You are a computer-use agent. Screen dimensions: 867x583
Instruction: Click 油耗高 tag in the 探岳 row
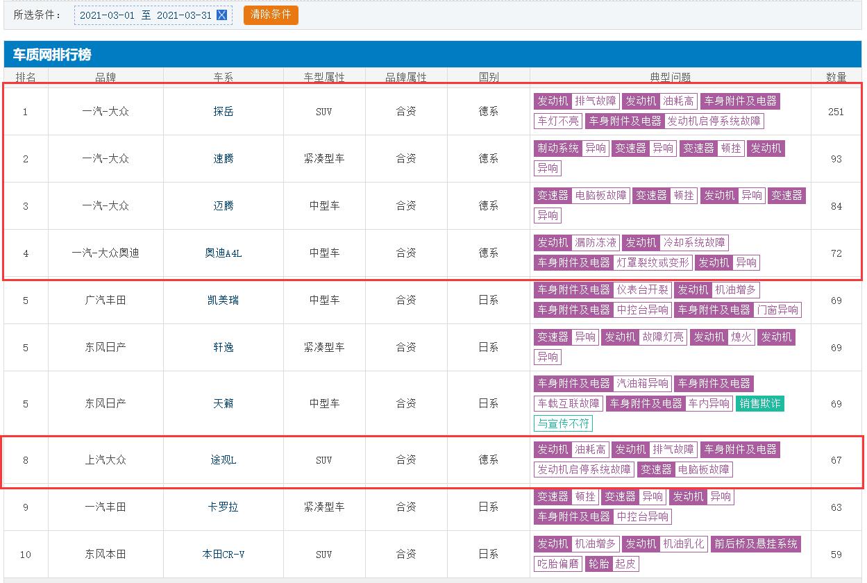(x=678, y=101)
